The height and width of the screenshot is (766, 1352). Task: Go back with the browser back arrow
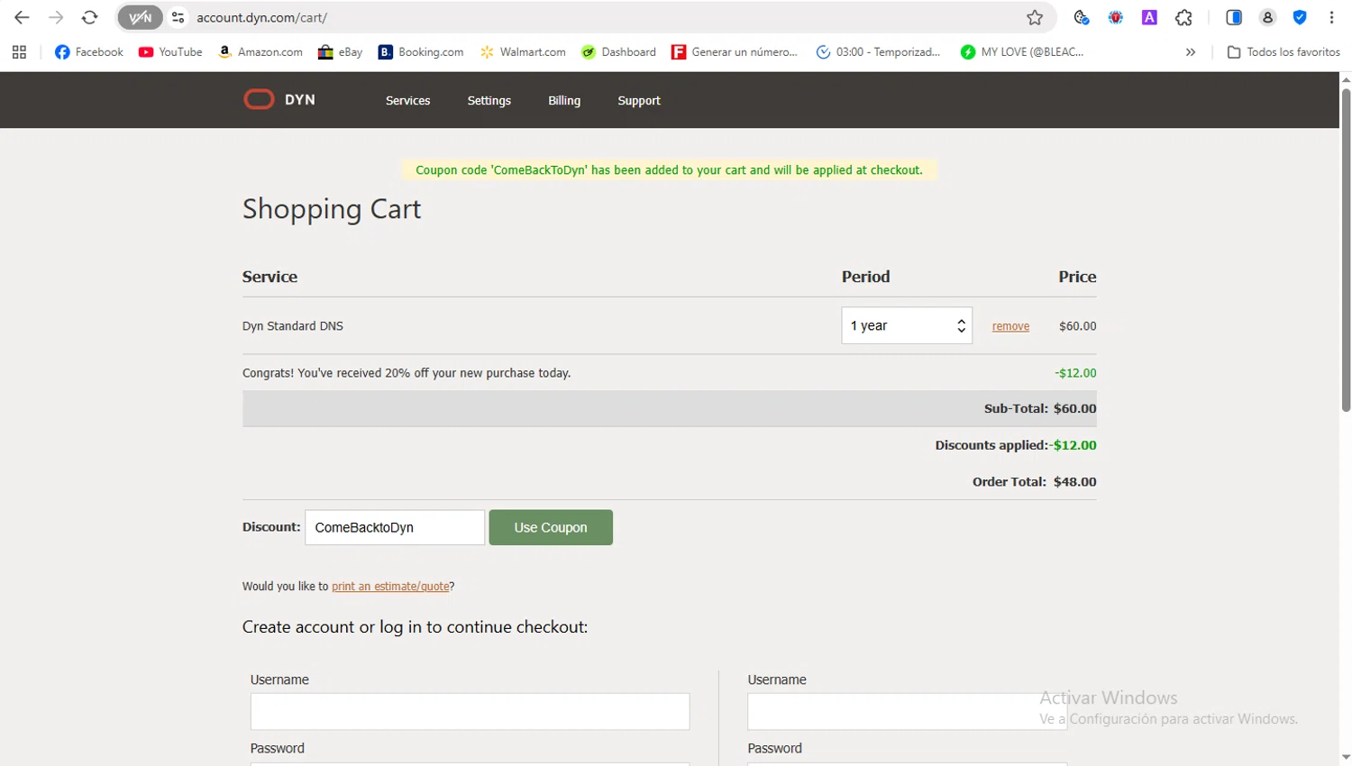pyautogui.click(x=22, y=17)
